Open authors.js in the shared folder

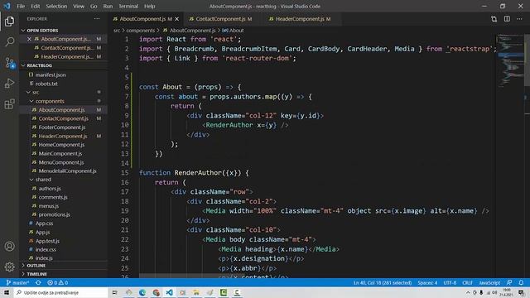point(50,189)
